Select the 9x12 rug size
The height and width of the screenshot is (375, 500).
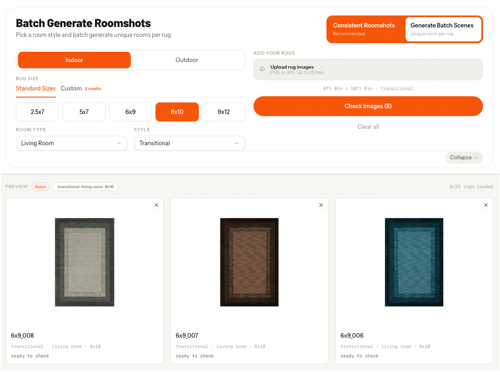[223, 112]
